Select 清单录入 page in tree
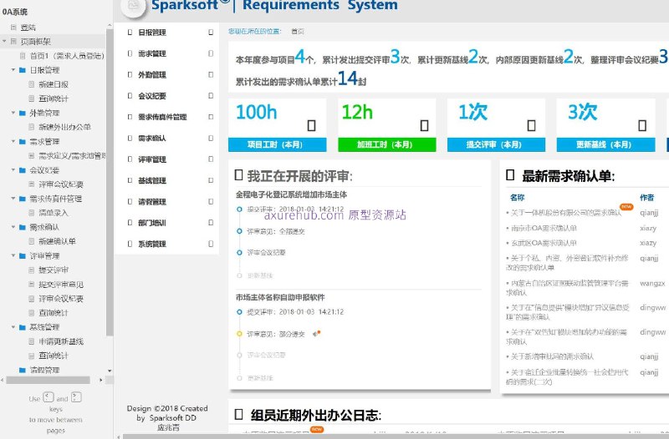 click(54, 213)
